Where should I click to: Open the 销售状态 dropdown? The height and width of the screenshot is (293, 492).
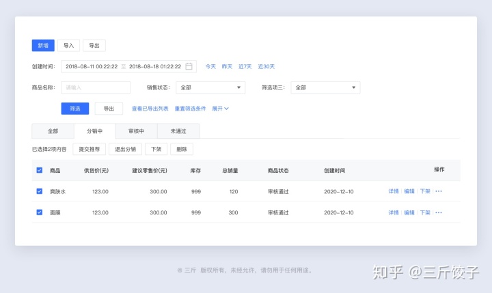coord(210,87)
